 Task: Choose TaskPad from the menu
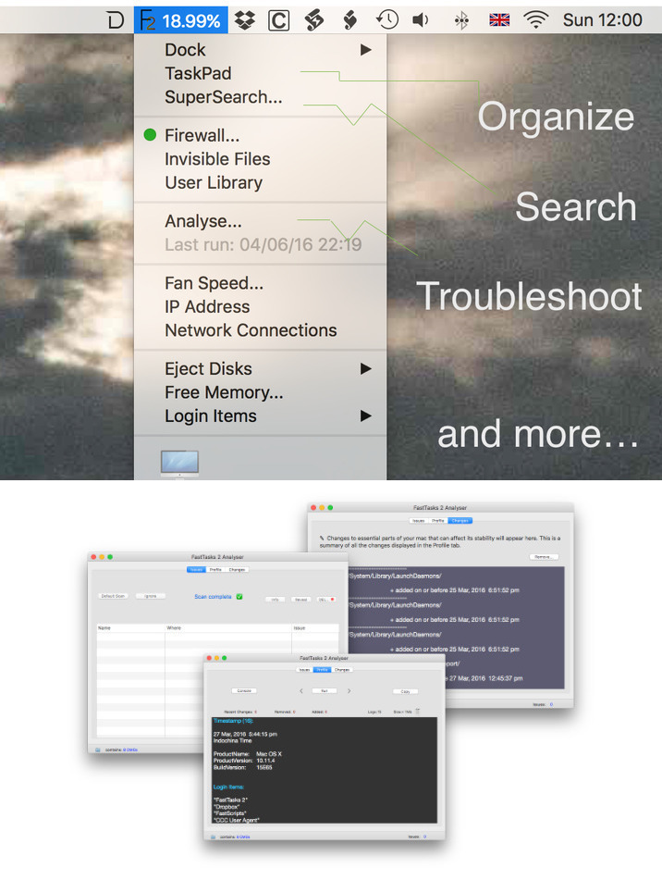tap(198, 73)
